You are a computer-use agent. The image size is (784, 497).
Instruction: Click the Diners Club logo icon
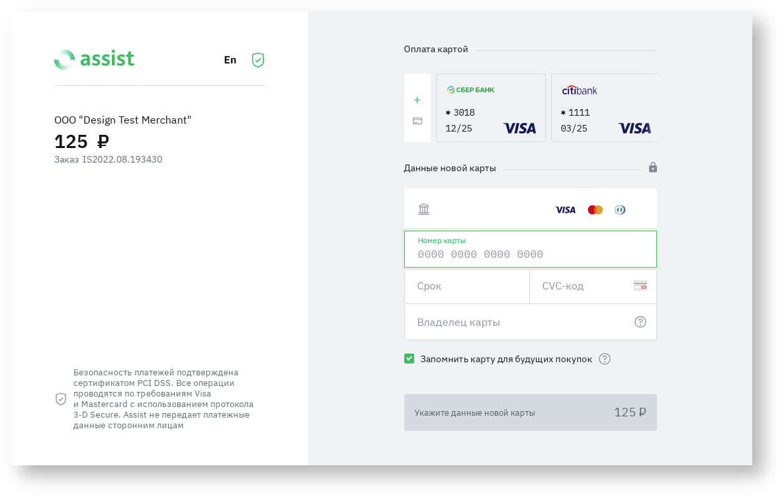click(620, 210)
